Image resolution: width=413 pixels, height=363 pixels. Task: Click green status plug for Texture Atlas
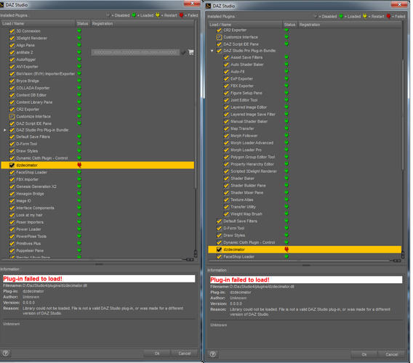[x=286, y=200]
